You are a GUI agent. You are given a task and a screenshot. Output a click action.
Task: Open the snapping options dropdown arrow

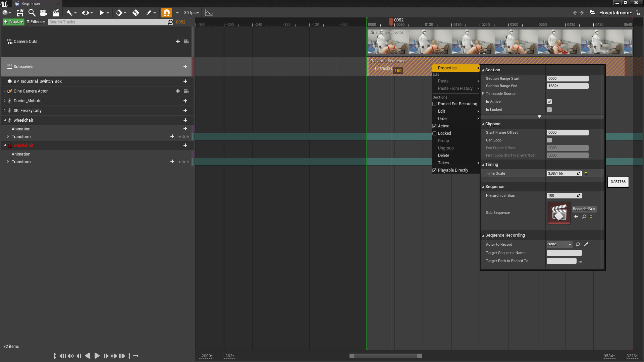pyautogui.click(x=177, y=13)
